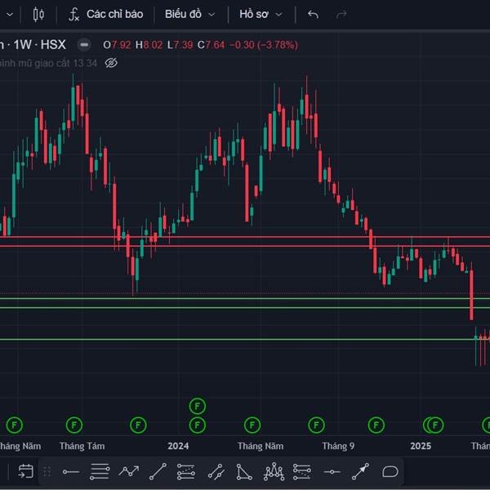
Task: Click the undo arrow
Action: (313, 15)
